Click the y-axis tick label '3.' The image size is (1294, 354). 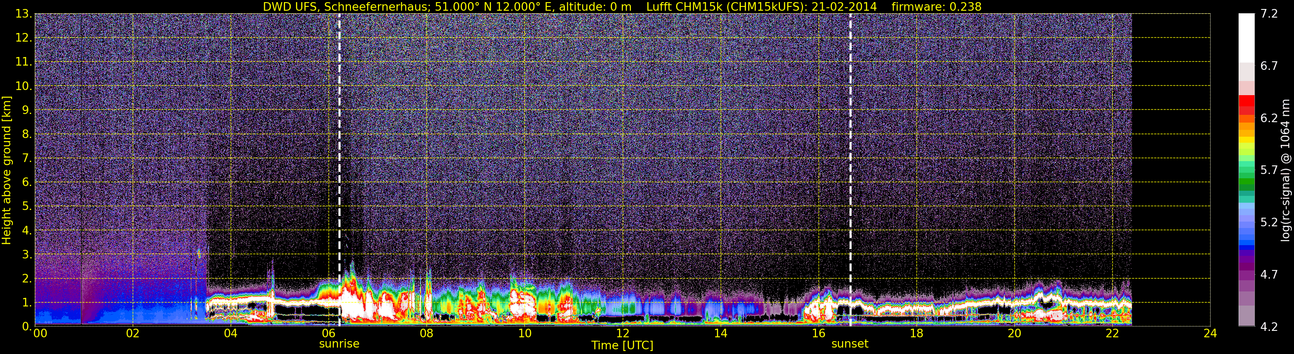[x=27, y=255]
